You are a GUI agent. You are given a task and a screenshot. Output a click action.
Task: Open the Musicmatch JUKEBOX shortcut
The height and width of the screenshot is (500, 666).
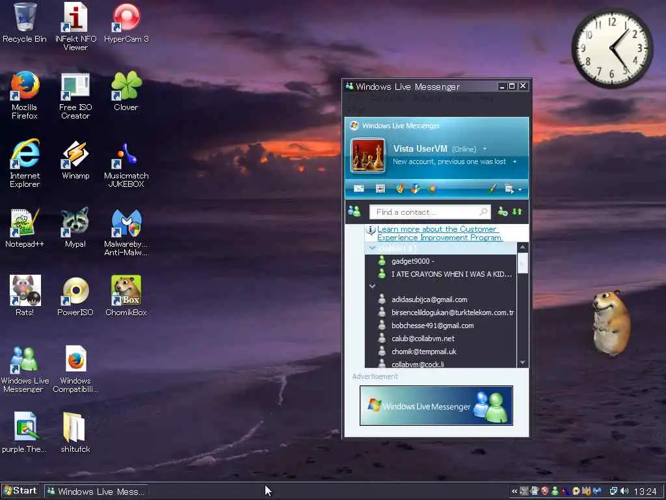pyautogui.click(x=126, y=163)
